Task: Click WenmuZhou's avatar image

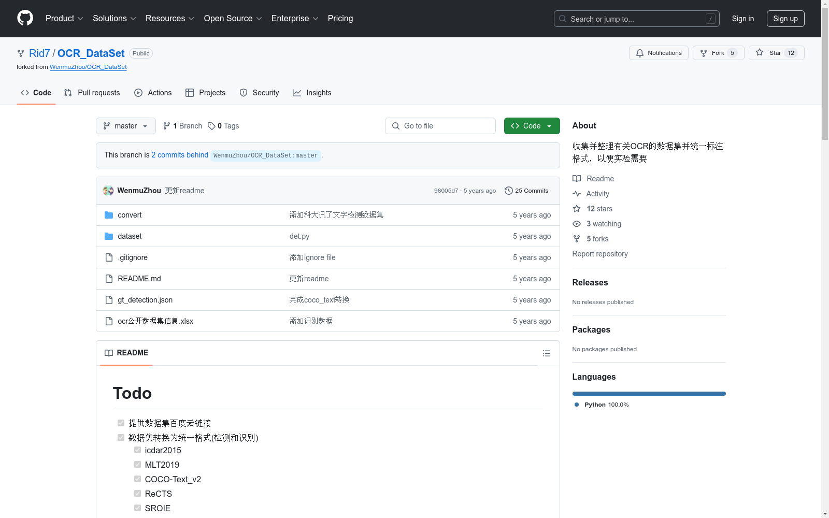Action: (x=108, y=191)
